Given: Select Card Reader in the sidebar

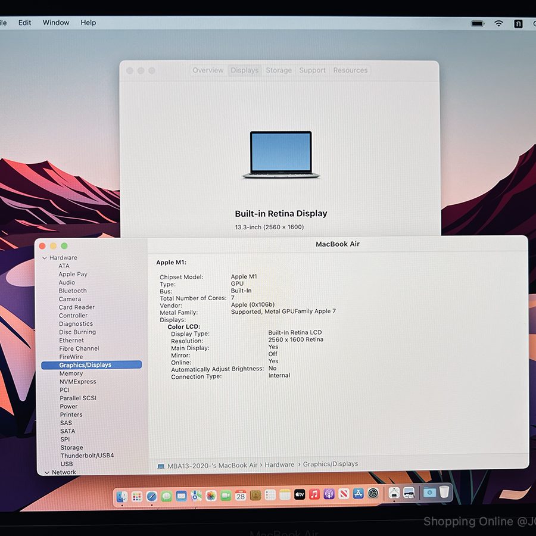Looking at the screenshot, I should pyautogui.click(x=77, y=307).
